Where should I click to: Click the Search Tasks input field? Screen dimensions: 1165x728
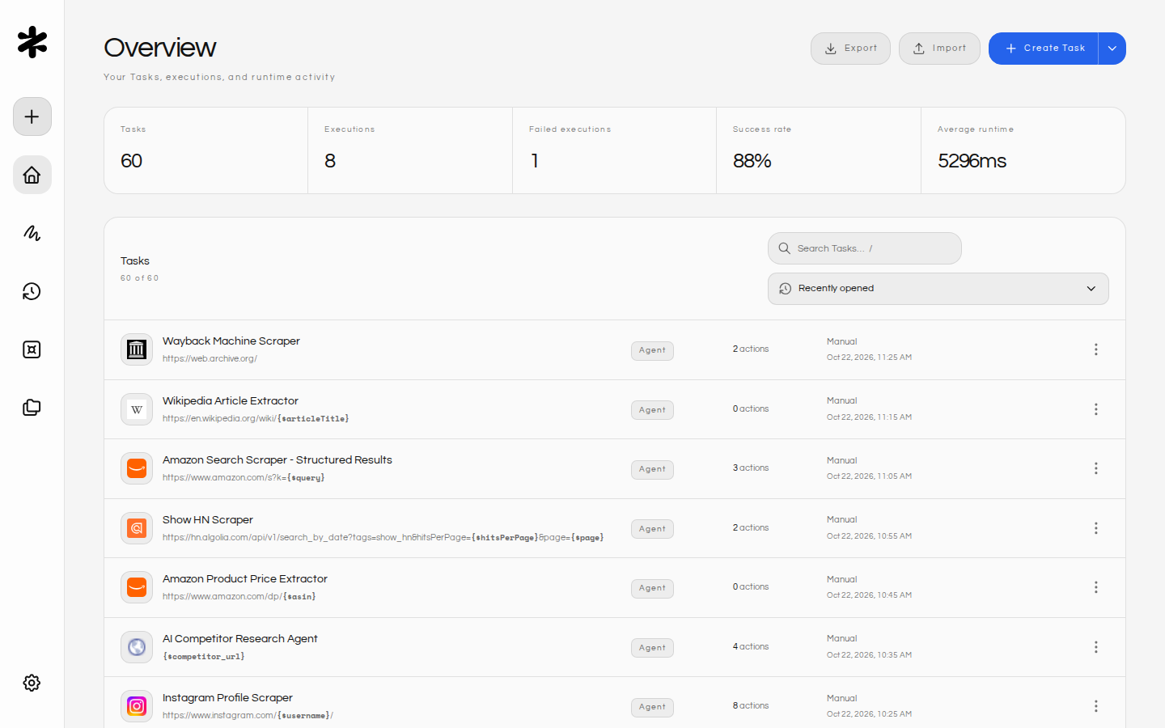pos(865,248)
